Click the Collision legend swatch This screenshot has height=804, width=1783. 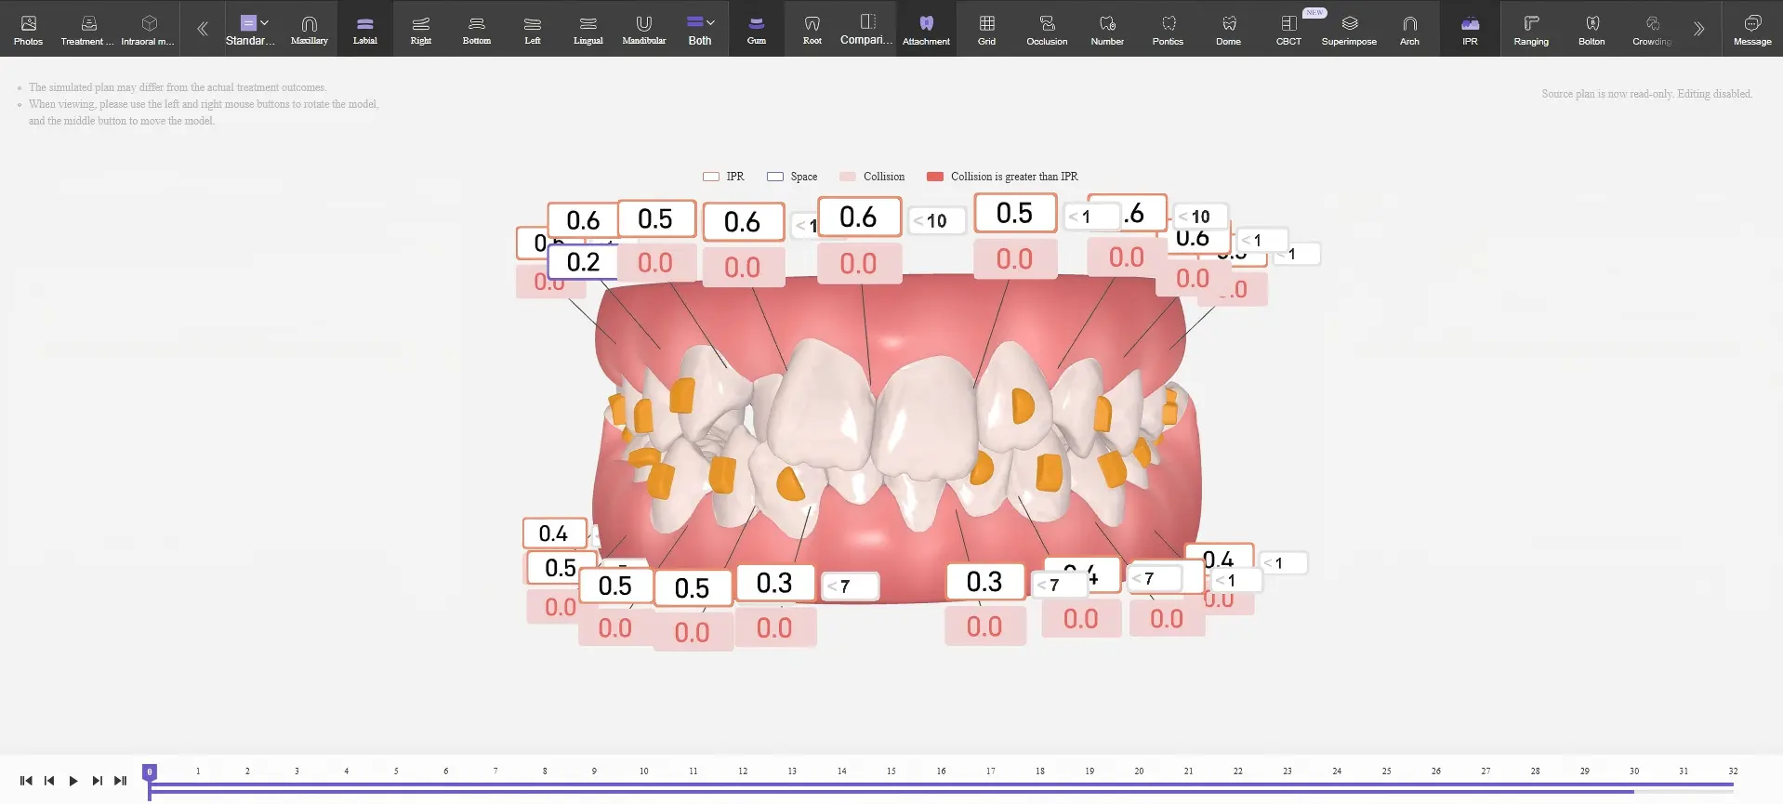point(847,177)
